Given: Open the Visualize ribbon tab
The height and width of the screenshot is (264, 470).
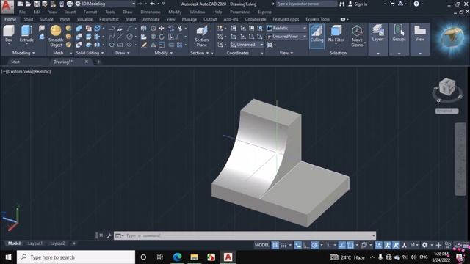Looking at the screenshot, I should point(84,19).
